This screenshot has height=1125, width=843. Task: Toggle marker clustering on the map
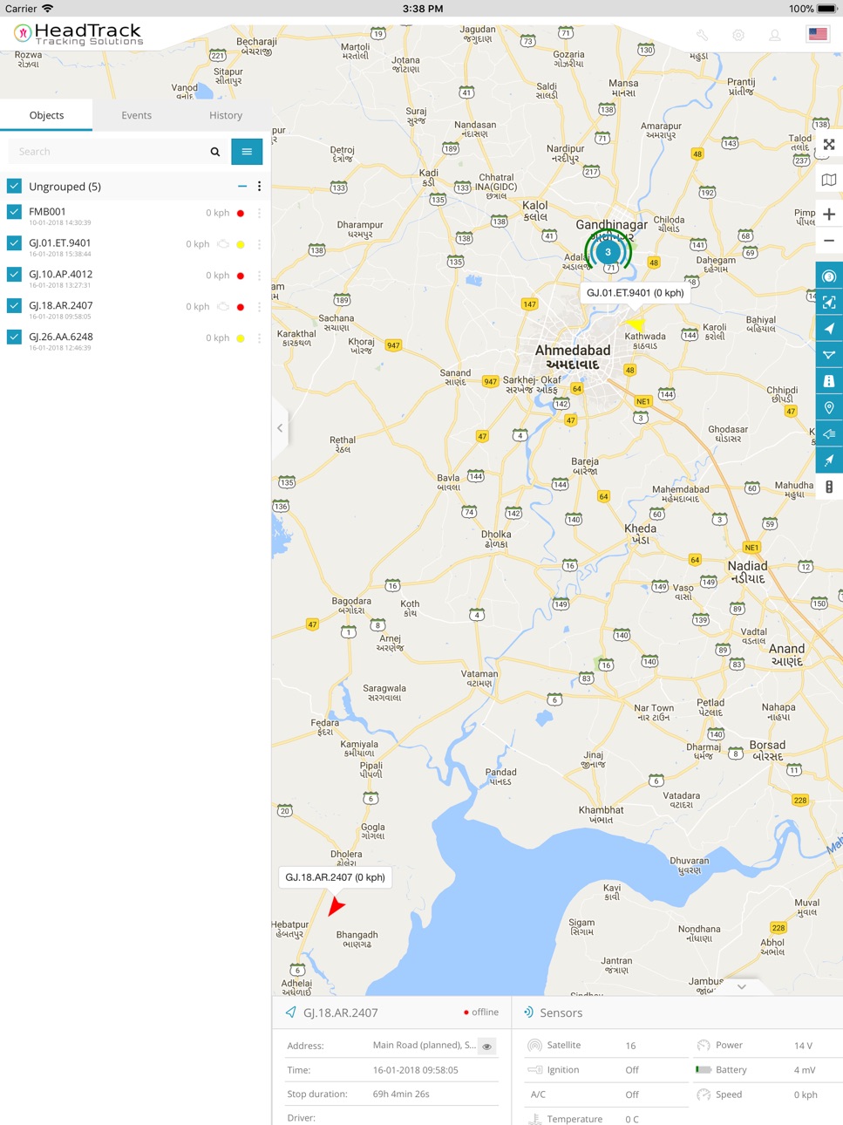click(829, 276)
